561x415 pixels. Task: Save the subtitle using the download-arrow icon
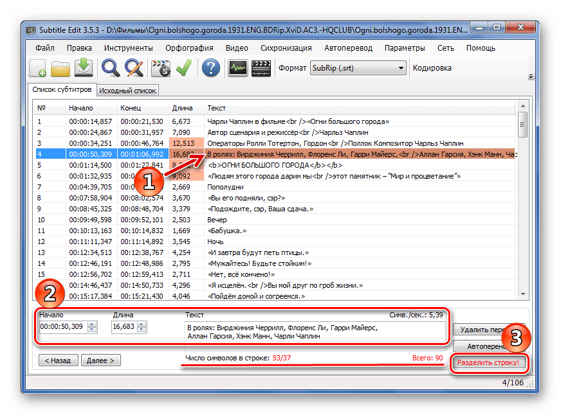coord(84,67)
